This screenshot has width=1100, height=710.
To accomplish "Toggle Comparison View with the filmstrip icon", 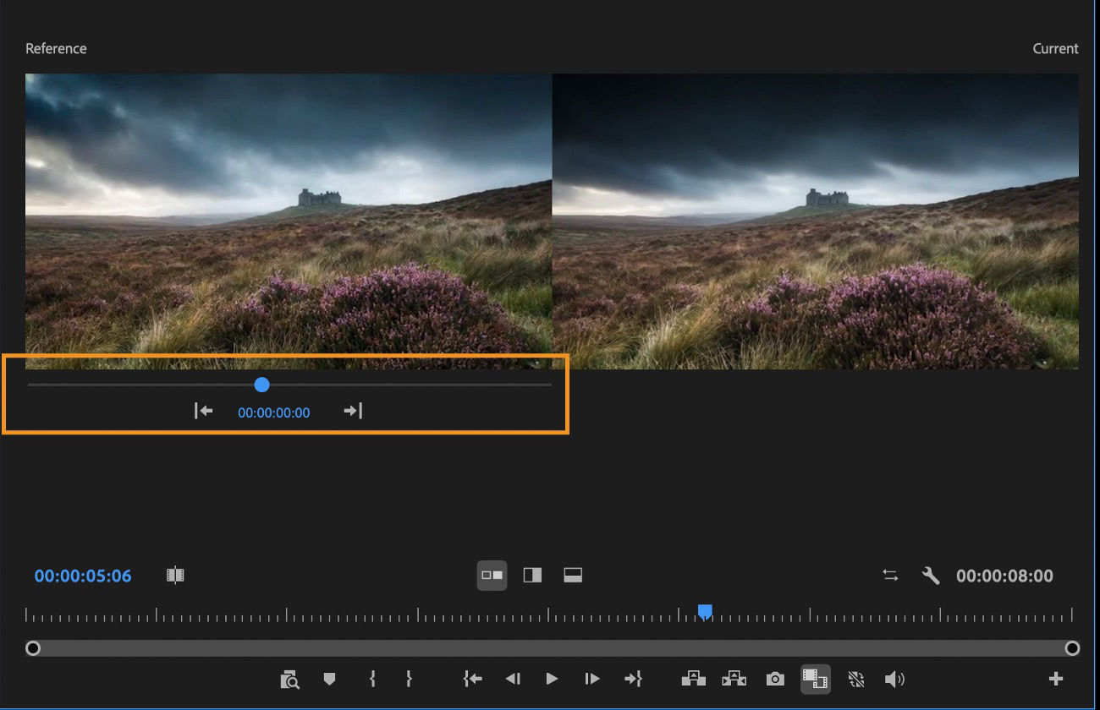I will [x=814, y=679].
